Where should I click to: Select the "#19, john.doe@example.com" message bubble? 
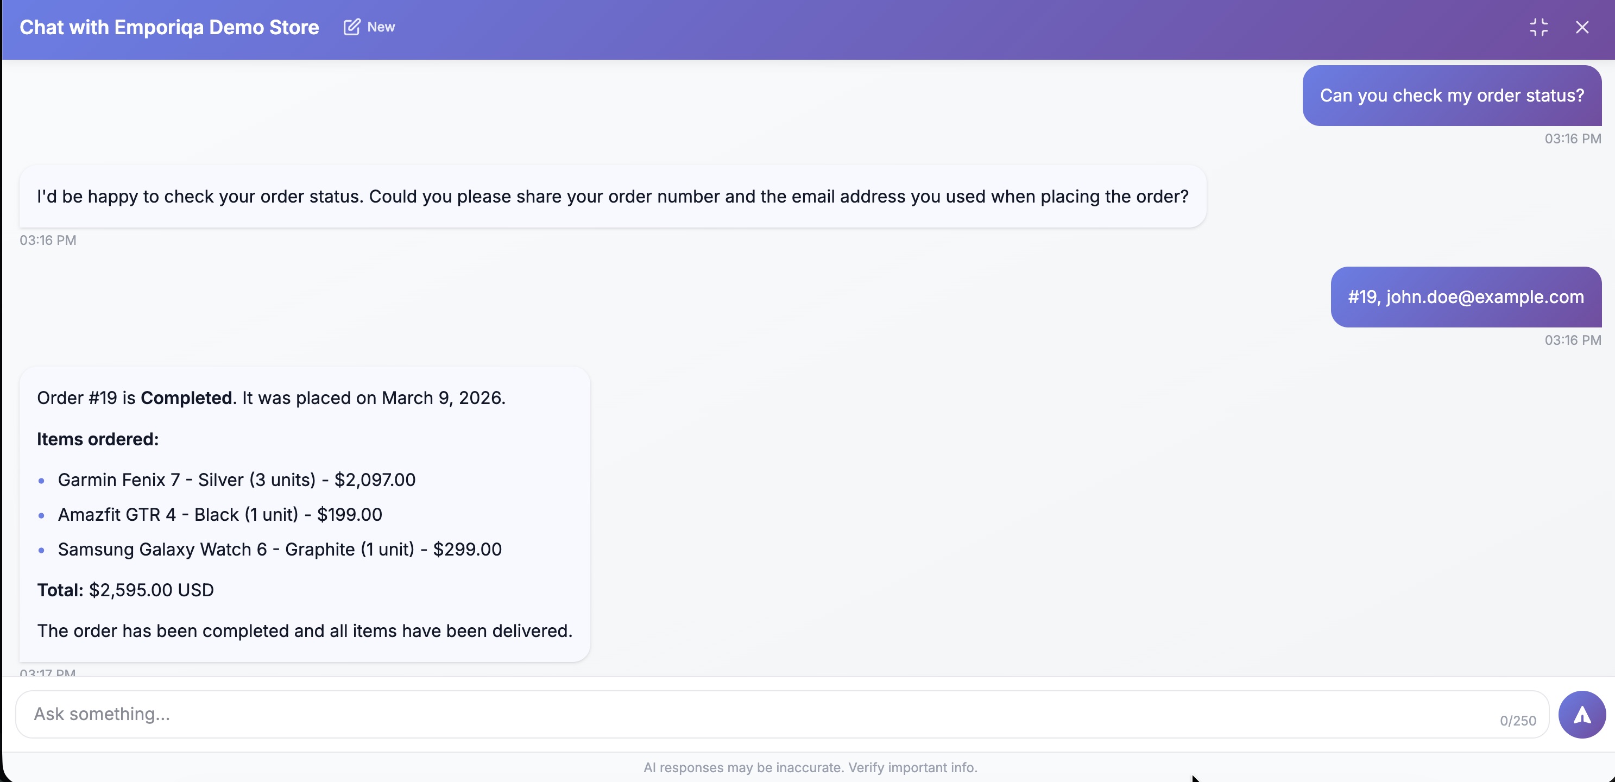point(1465,297)
